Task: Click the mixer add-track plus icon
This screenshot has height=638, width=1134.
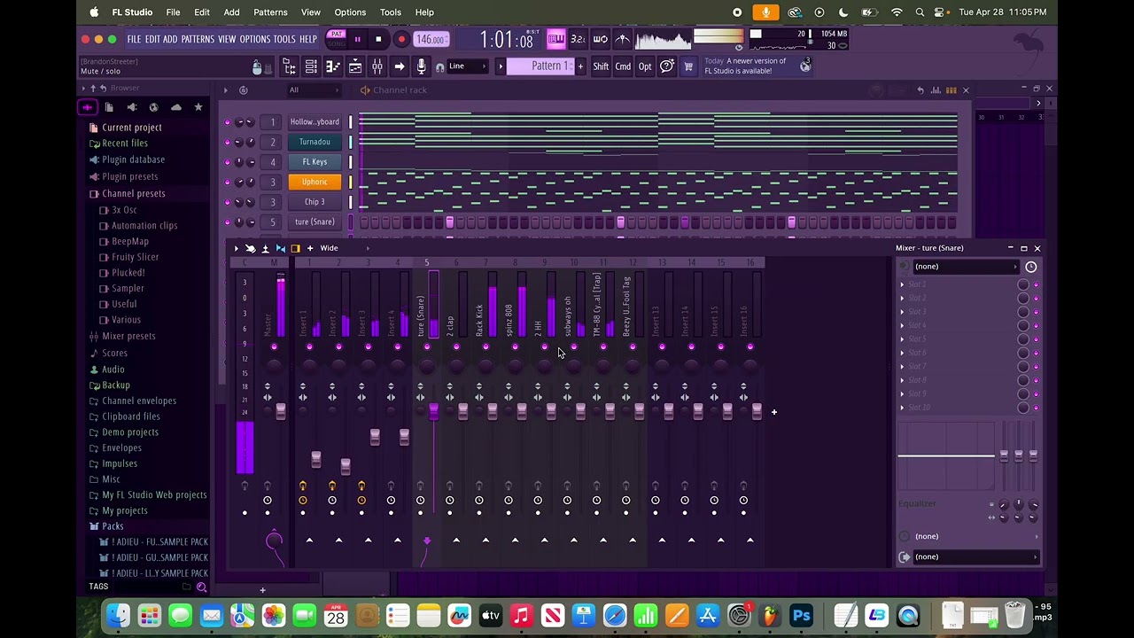Action: (773, 412)
